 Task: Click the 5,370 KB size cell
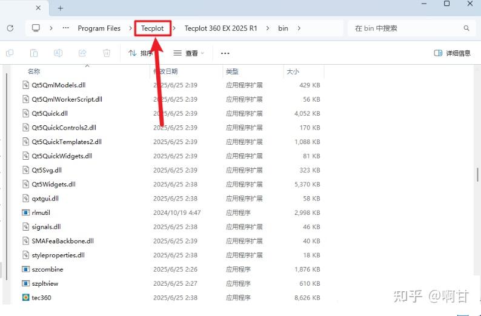[x=307, y=184]
